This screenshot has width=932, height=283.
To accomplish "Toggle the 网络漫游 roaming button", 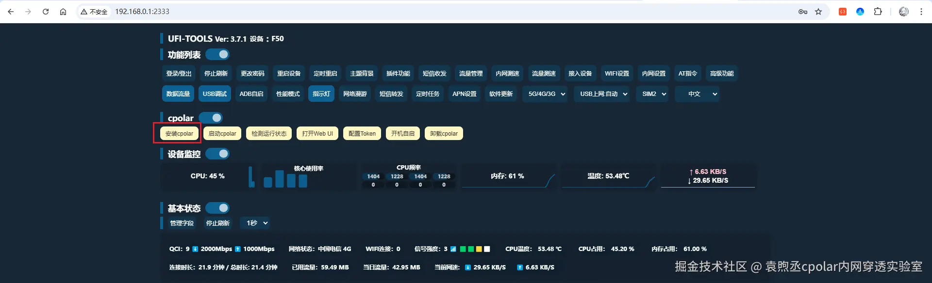I will point(355,94).
